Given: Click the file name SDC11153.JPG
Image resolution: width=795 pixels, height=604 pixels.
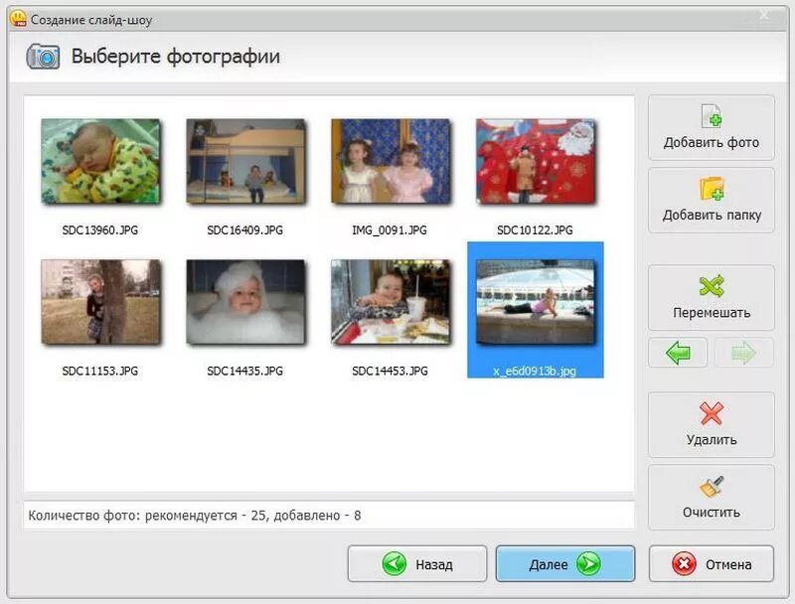Looking at the screenshot, I should pyautogui.click(x=100, y=371).
